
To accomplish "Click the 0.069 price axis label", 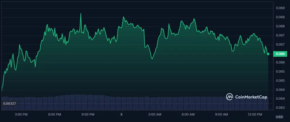I will tap(280, 8).
